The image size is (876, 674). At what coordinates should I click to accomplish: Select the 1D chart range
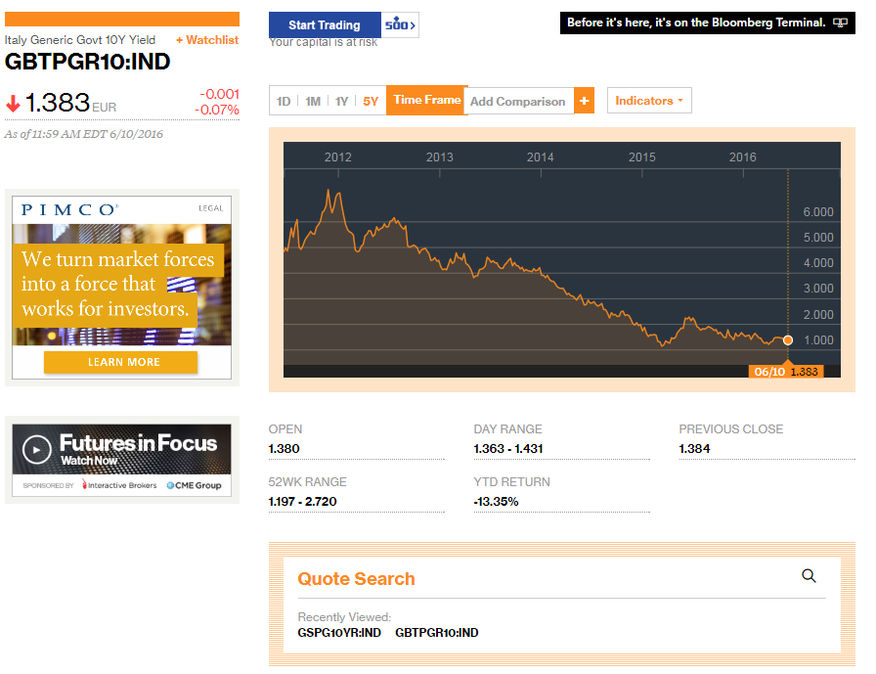284,101
